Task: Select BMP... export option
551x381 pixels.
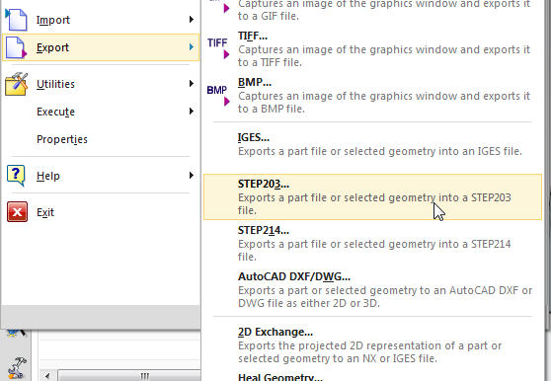Action: [372, 95]
